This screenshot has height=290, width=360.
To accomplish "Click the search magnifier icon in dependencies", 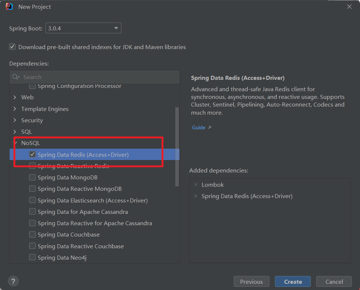I will coord(16,77).
